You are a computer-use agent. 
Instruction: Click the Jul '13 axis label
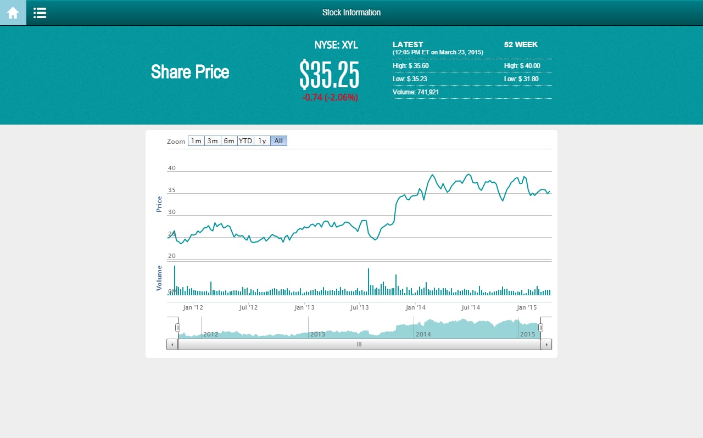tap(360, 307)
